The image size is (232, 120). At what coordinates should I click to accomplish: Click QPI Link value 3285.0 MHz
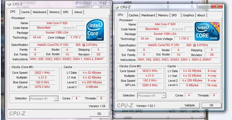pyautogui.click(x=150, y=85)
